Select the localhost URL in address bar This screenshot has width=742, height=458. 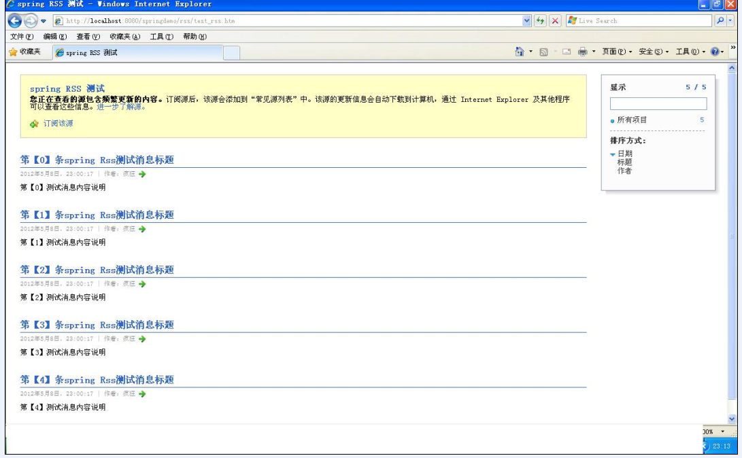150,21
